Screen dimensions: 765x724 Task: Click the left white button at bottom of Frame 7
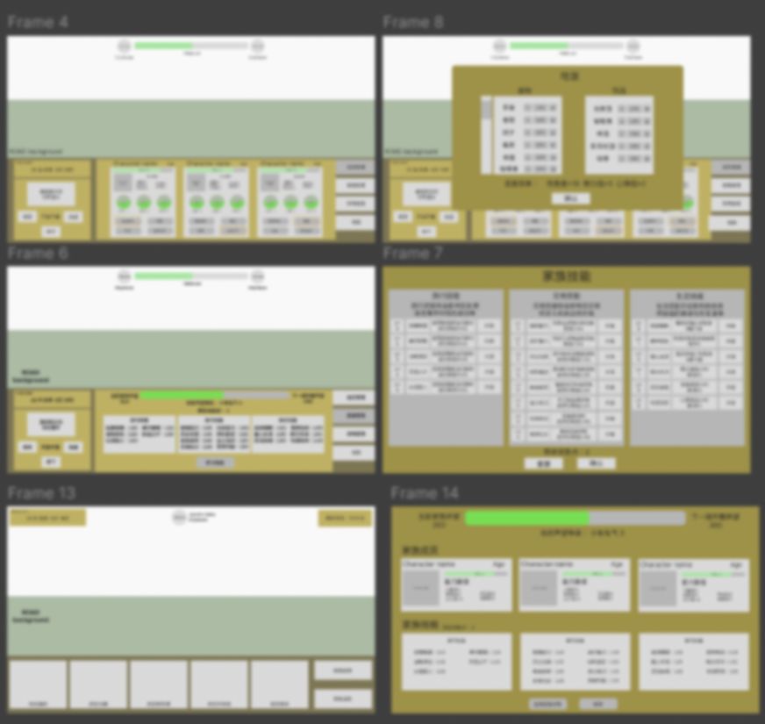[544, 463]
